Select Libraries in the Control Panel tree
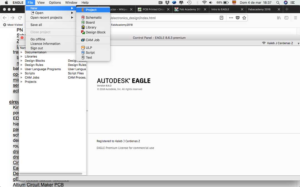 31,57
